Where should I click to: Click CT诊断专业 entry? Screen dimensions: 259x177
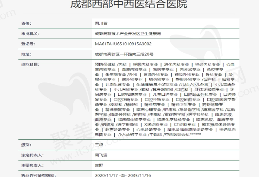[x=185, y=125]
